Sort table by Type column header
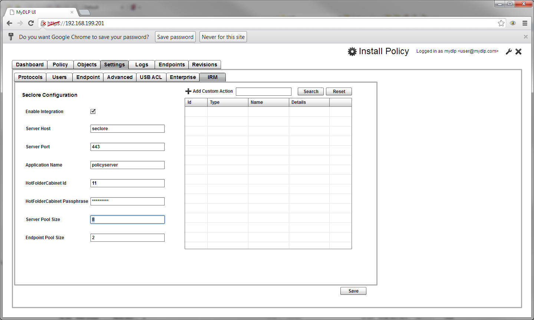This screenshot has width=534, height=320. coord(228,102)
